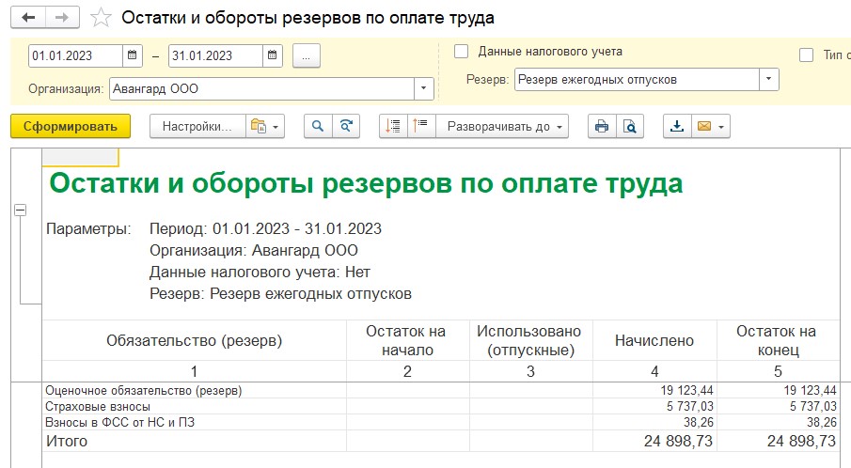Click the period selection ellipsis button
Screen dimensions: 851x468
point(307,55)
